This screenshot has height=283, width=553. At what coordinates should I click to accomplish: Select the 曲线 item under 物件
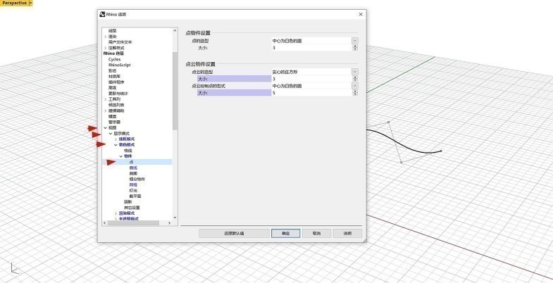133,168
